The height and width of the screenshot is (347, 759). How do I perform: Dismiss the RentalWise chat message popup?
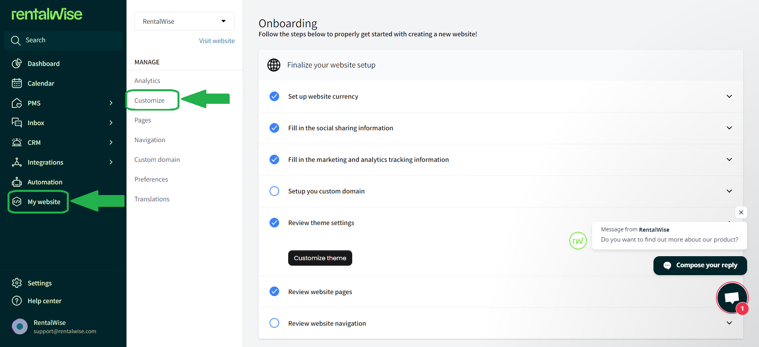coord(741,212)
